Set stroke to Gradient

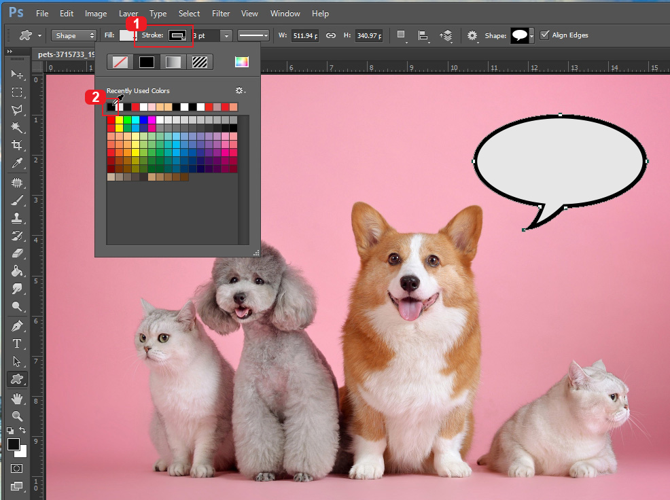coord(173,62)
